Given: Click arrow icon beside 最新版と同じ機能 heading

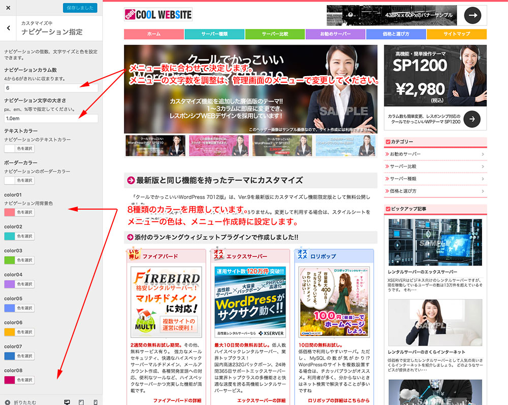Looking at the screenshot, I should click(x=131, y=180).
